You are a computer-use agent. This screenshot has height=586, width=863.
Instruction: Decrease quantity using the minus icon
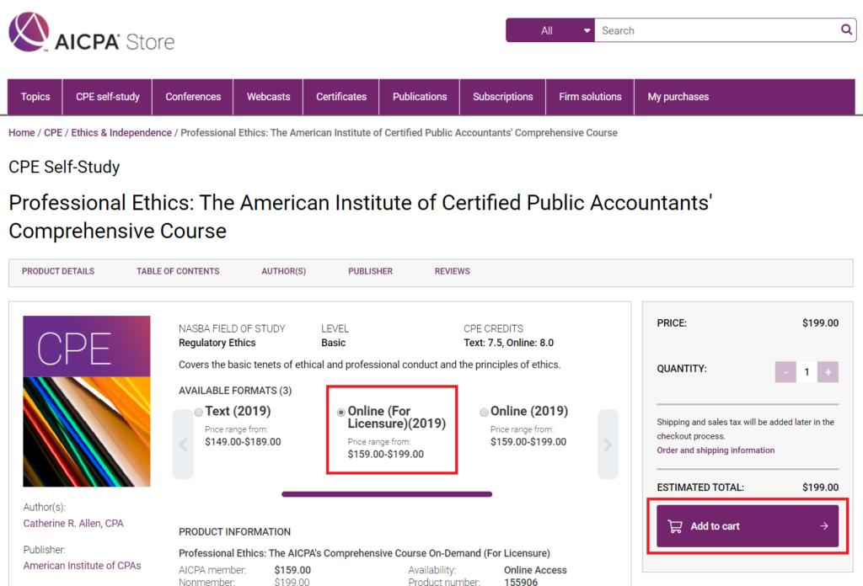point(785,371)
